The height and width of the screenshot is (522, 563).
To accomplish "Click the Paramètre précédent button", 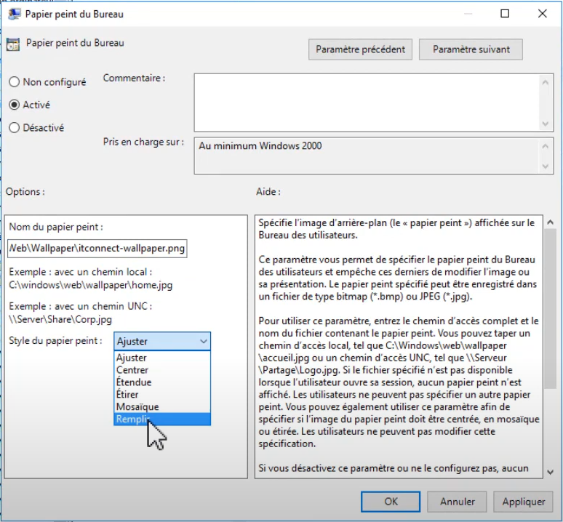I will click(360, 49).
